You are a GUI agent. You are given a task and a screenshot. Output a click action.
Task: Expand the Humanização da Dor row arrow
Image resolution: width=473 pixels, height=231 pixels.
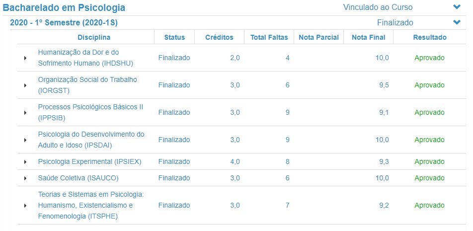(x=25, y=58)
